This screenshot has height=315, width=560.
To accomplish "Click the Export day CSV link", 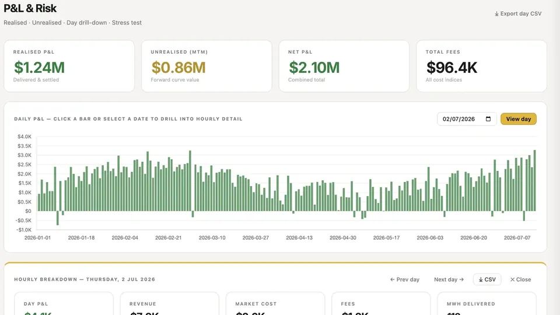I will point(518,13).
